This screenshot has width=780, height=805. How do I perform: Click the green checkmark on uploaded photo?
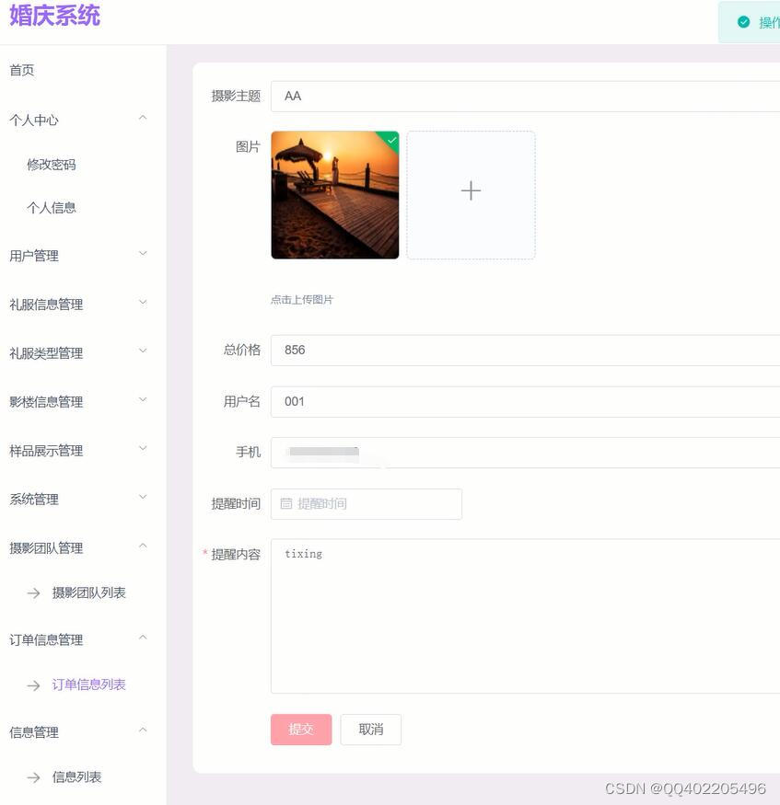pyautogui.click(x=391, y=140)
